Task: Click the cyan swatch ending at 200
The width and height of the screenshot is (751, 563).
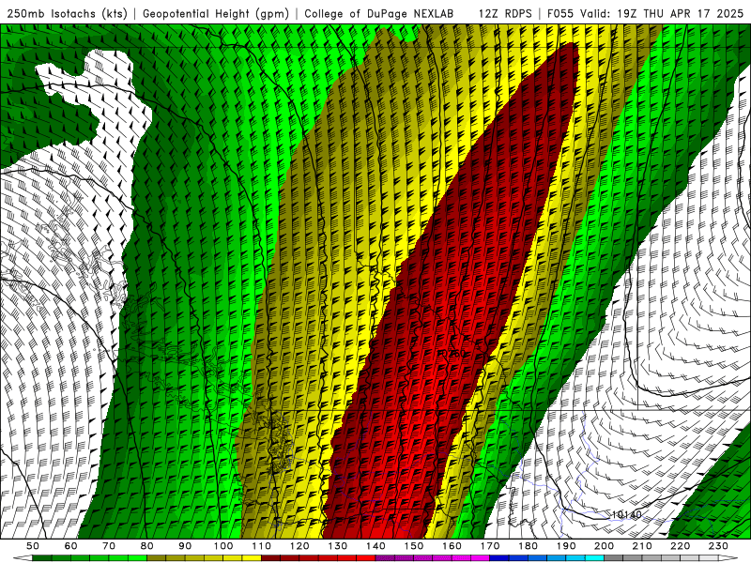Action: pyautogui.click(x=594, y=557)
